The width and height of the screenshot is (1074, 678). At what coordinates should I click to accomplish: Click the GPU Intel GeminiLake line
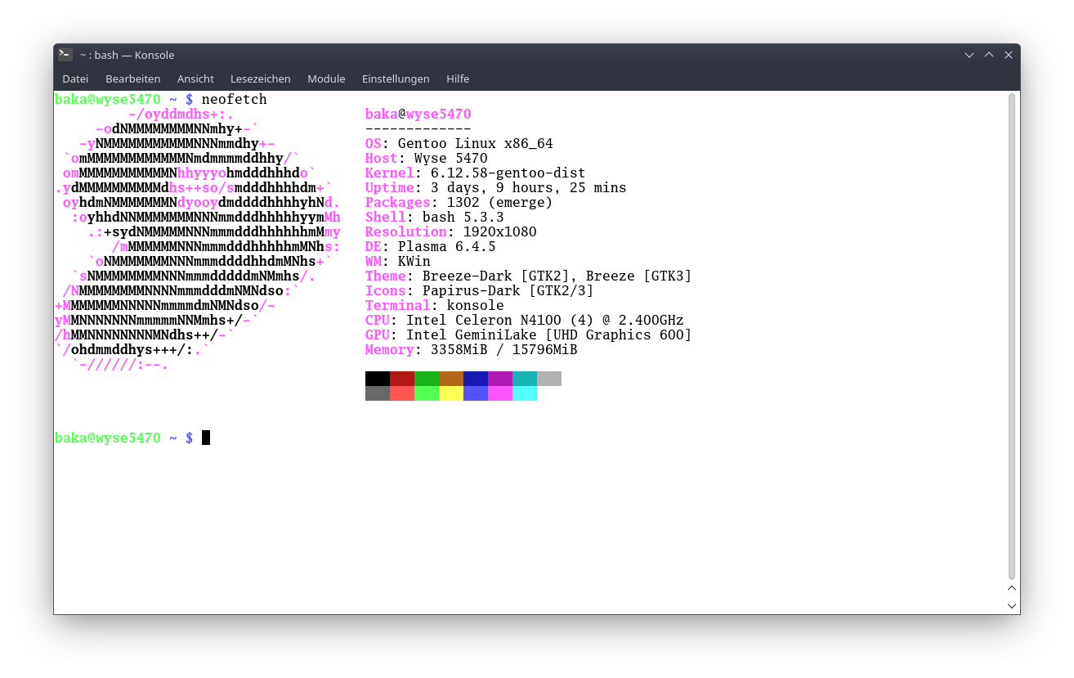[529, 335]
